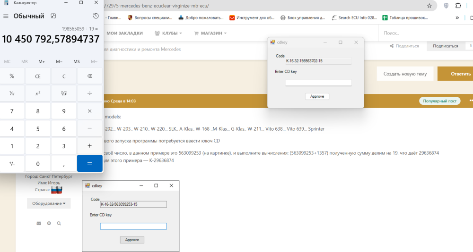The width and height of the screenshot is (473, 252).
Task: Click the percent key in calculator
Action: (12, 76)
